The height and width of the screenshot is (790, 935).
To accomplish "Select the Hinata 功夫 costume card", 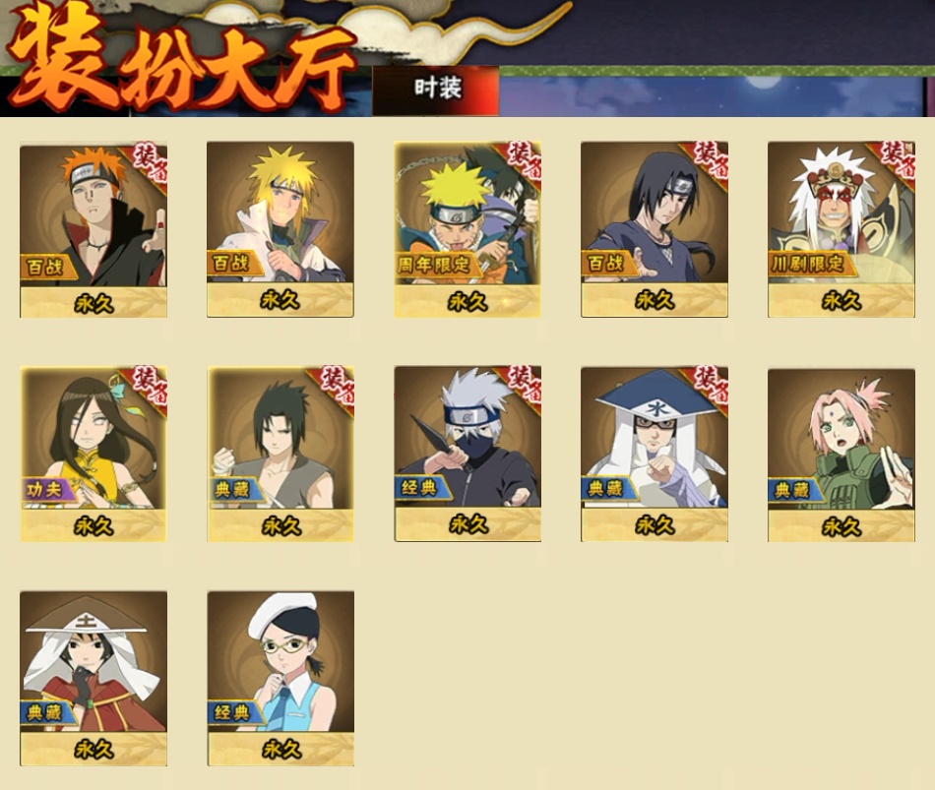I will 93,454.
